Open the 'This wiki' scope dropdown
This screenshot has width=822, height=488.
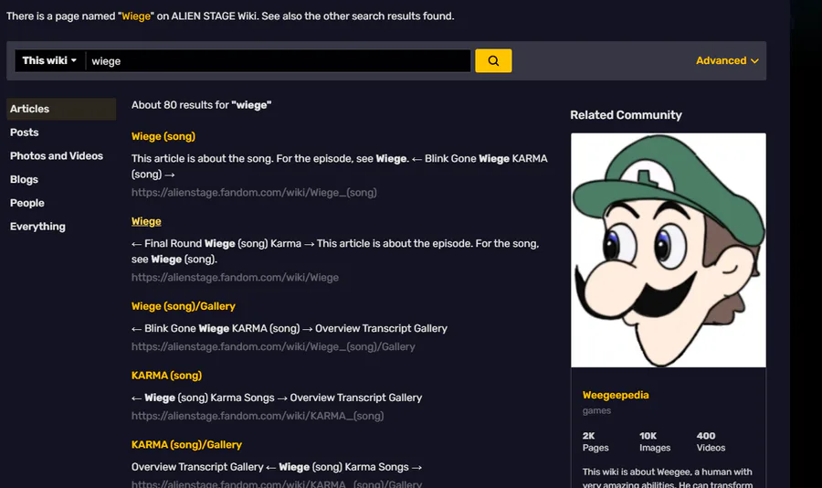point(50,61)
